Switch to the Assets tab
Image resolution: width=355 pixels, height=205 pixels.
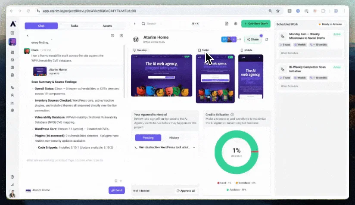click(107, 26)
